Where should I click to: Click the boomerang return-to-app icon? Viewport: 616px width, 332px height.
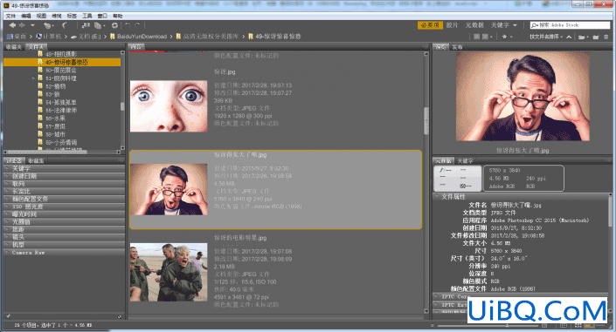click(x=64, y=25)
